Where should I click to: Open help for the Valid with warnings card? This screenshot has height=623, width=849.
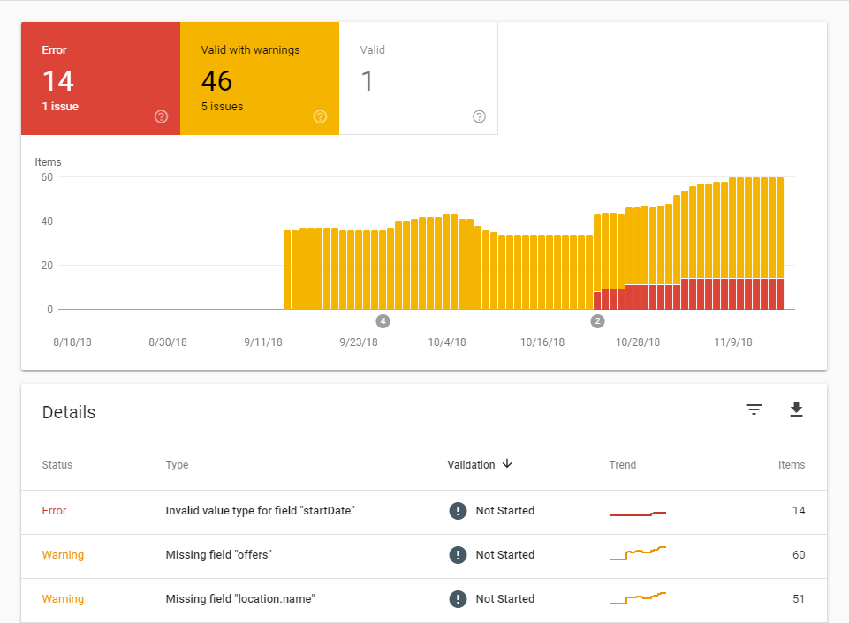point(320,116)
